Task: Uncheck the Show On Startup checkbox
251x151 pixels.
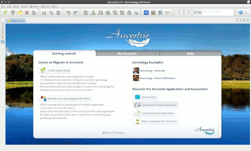Action: pyautogui.click(x=104, y=133)
